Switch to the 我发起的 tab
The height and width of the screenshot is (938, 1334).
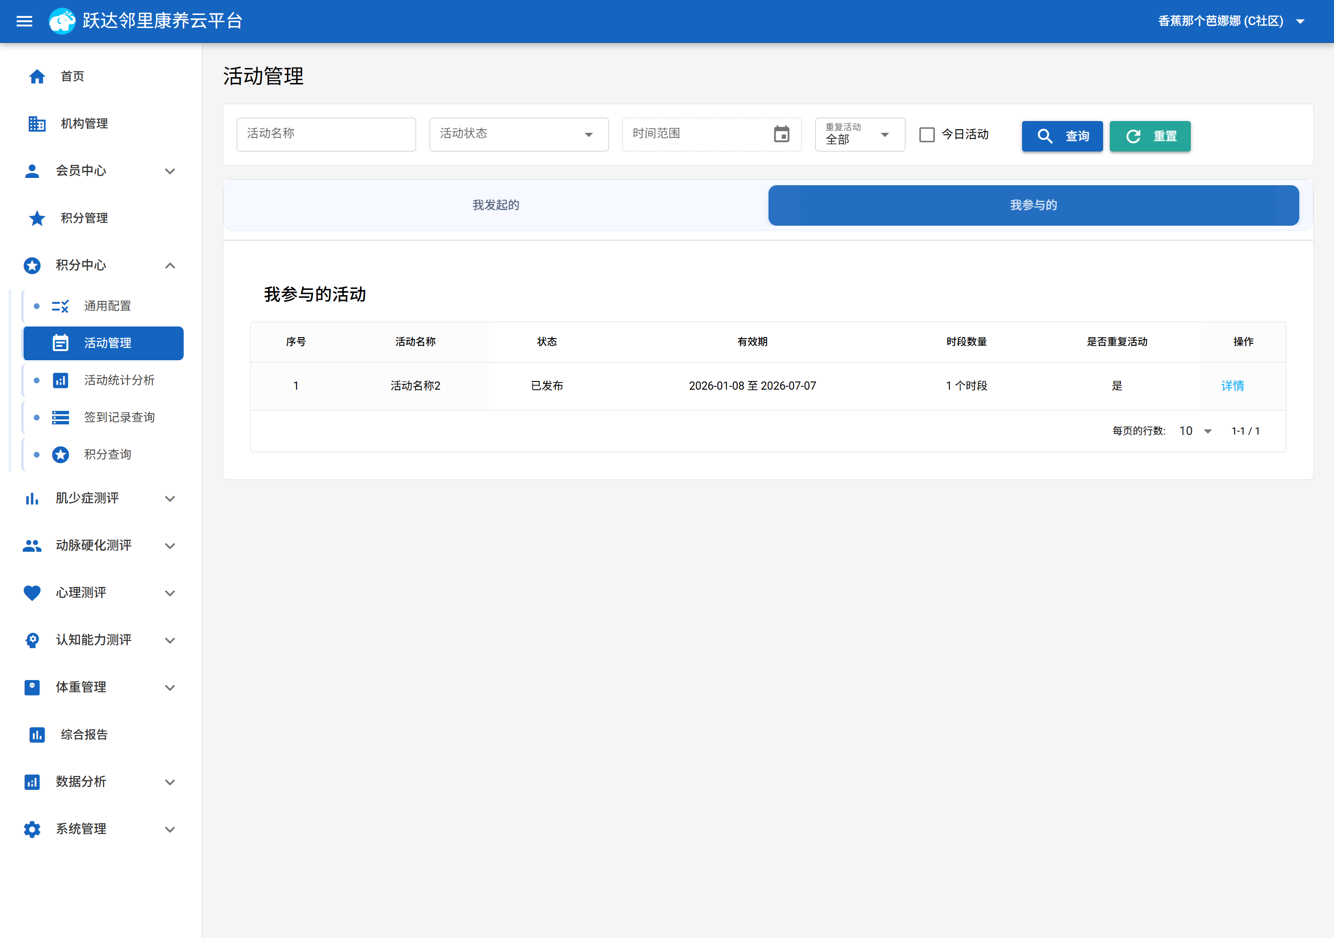tap(496, 205)
